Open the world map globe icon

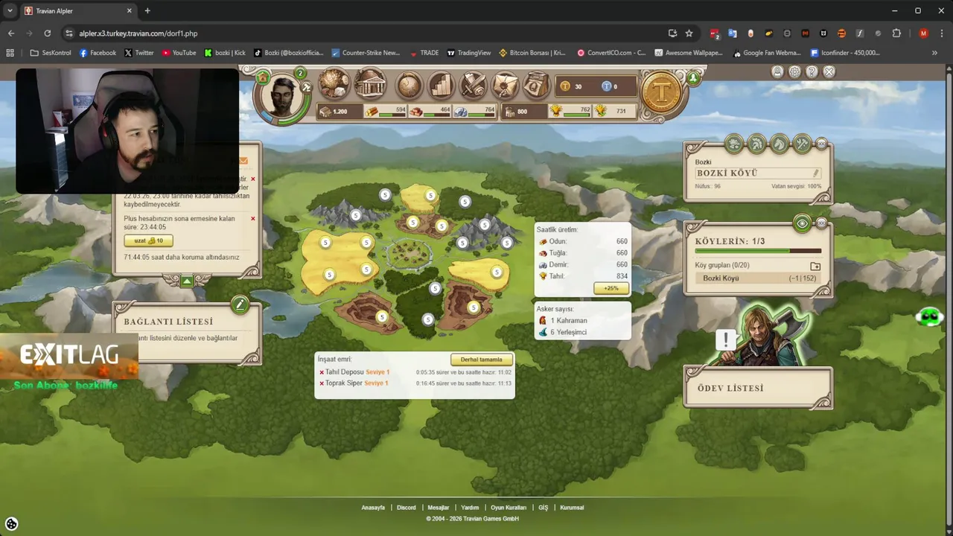[409, 86]
